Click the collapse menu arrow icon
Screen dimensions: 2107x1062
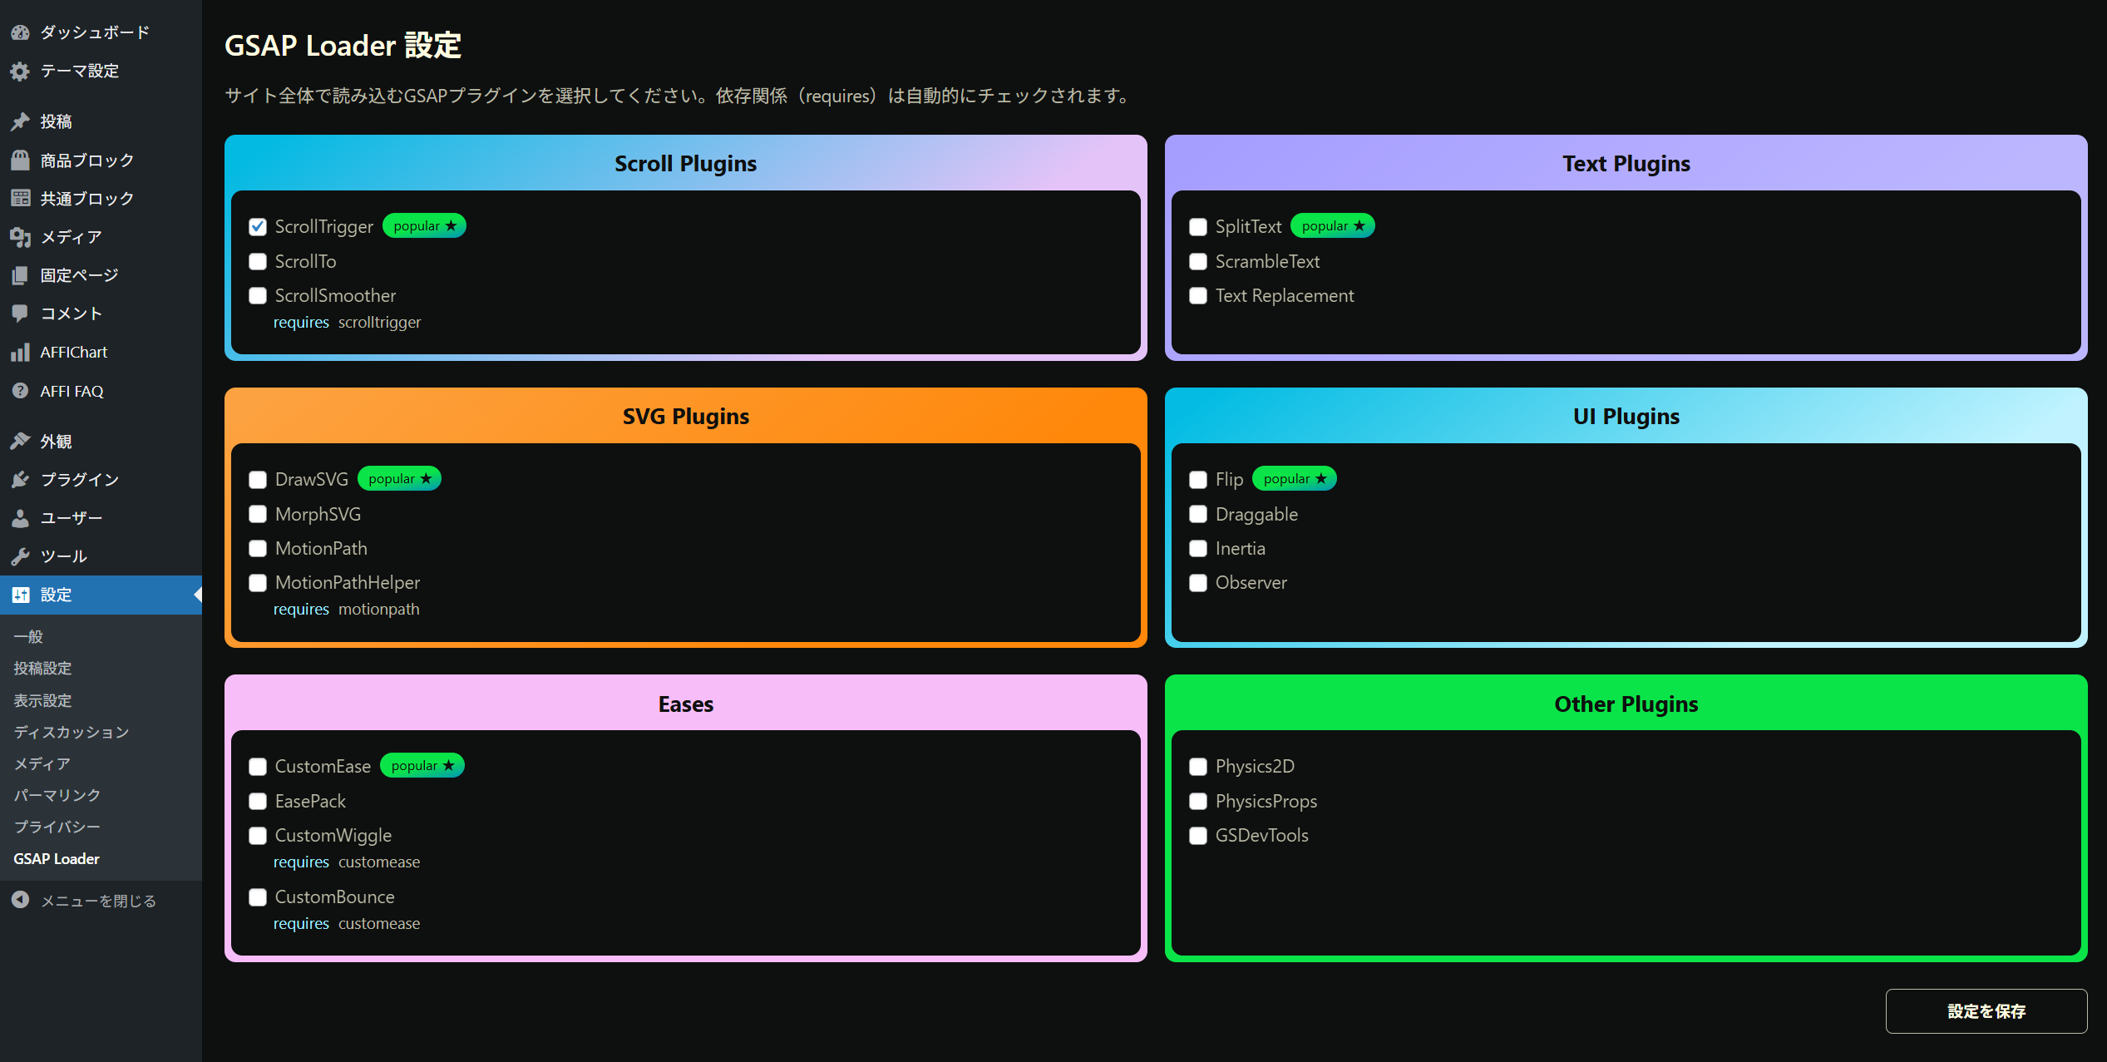[x=20, y=900]
